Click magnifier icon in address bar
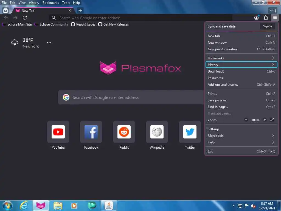 pos(54,18)
